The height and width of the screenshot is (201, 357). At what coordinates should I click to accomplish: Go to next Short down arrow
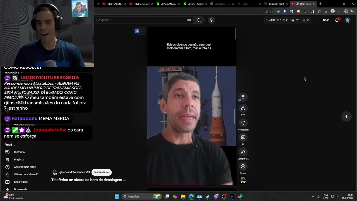pyautogui.click(x=346, y=117)
